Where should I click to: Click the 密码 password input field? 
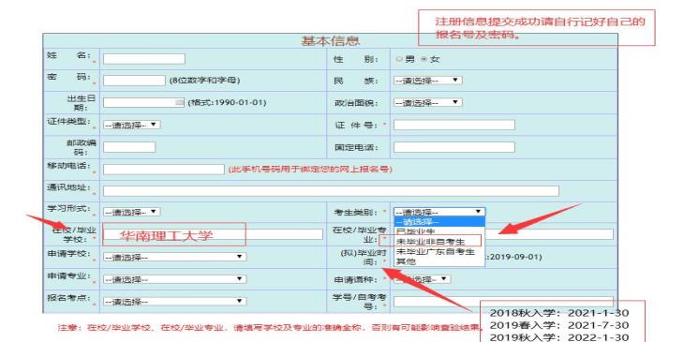click(x=134, y=81)
